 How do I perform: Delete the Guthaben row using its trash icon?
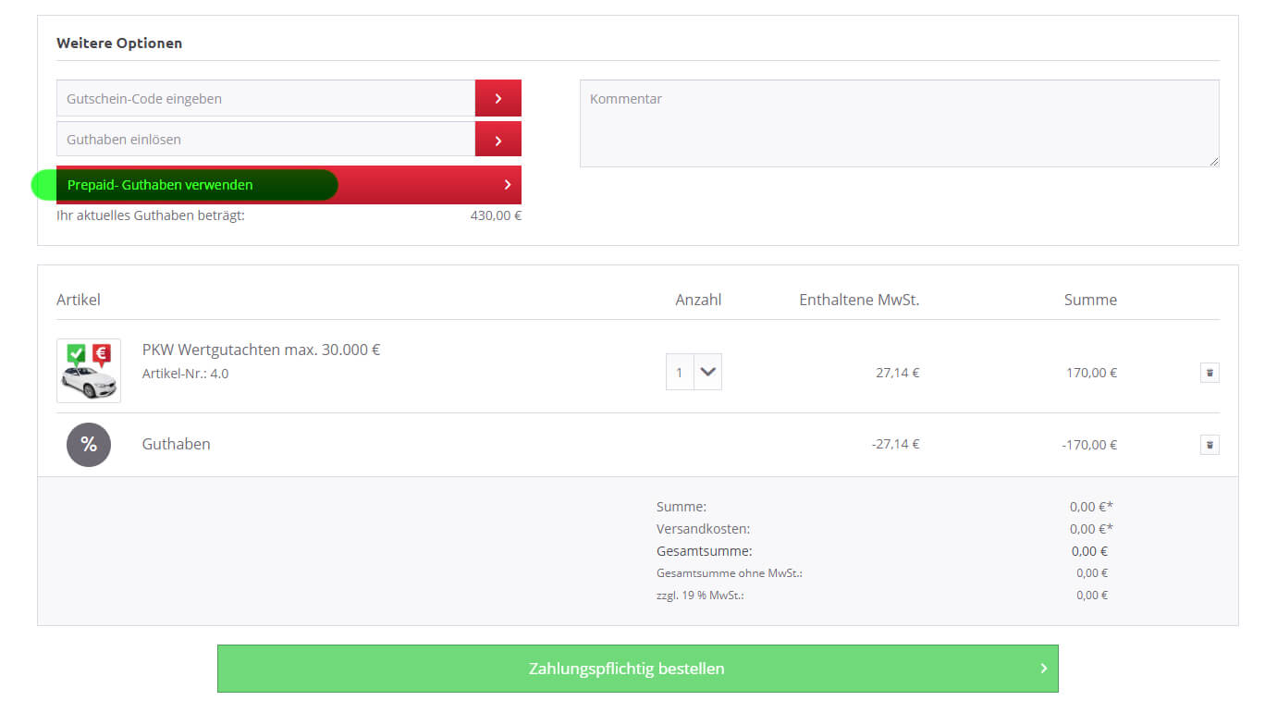pos(1210,445)
